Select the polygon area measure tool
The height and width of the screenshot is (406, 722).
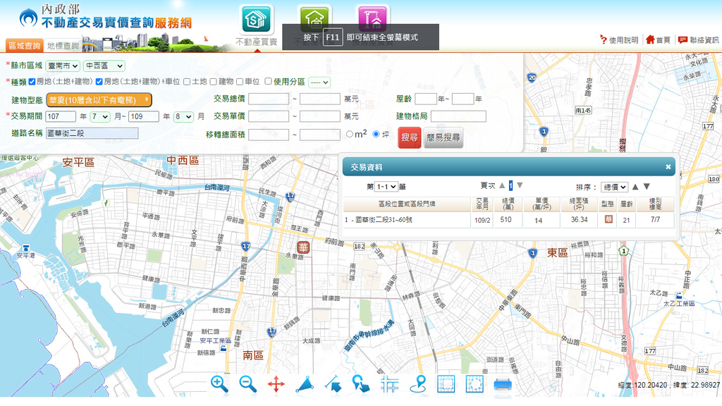tap(305, 384)
